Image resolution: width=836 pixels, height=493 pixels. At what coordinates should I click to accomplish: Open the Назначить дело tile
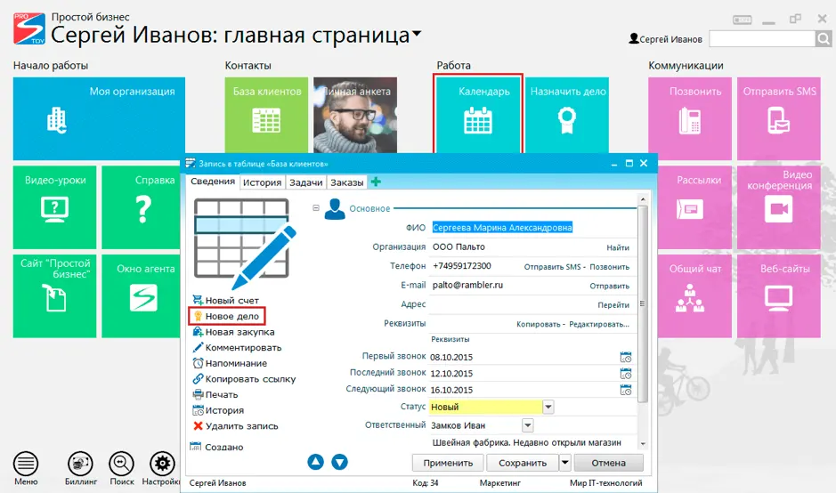click(567, 115)
